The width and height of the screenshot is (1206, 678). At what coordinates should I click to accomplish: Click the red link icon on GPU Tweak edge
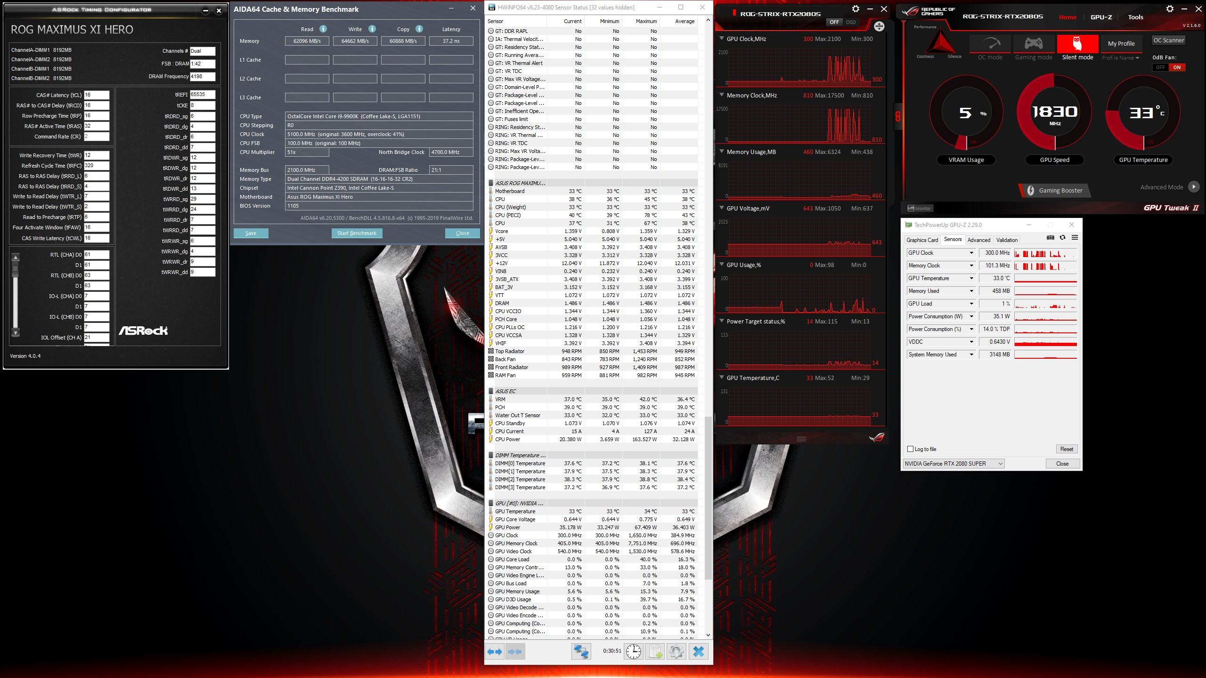[x=898, y=116]
